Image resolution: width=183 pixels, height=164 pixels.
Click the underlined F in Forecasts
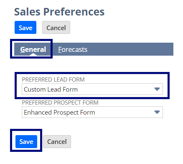tap(60, 49)
